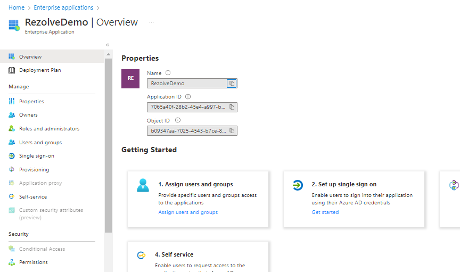The image size is (460, 272).
Task: Copy the Application ID to clipboard
Action: tap(232, 107)
